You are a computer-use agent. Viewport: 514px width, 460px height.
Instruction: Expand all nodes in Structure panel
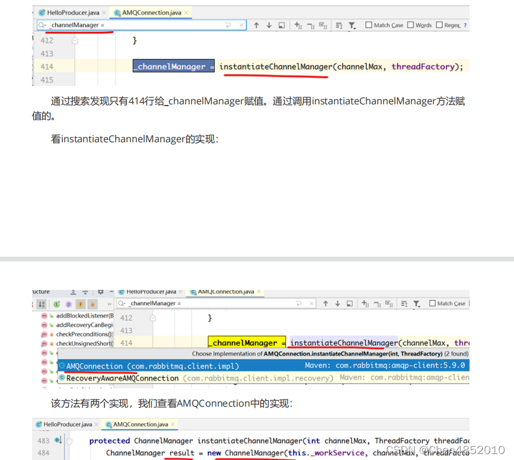[x=74, y=292]
